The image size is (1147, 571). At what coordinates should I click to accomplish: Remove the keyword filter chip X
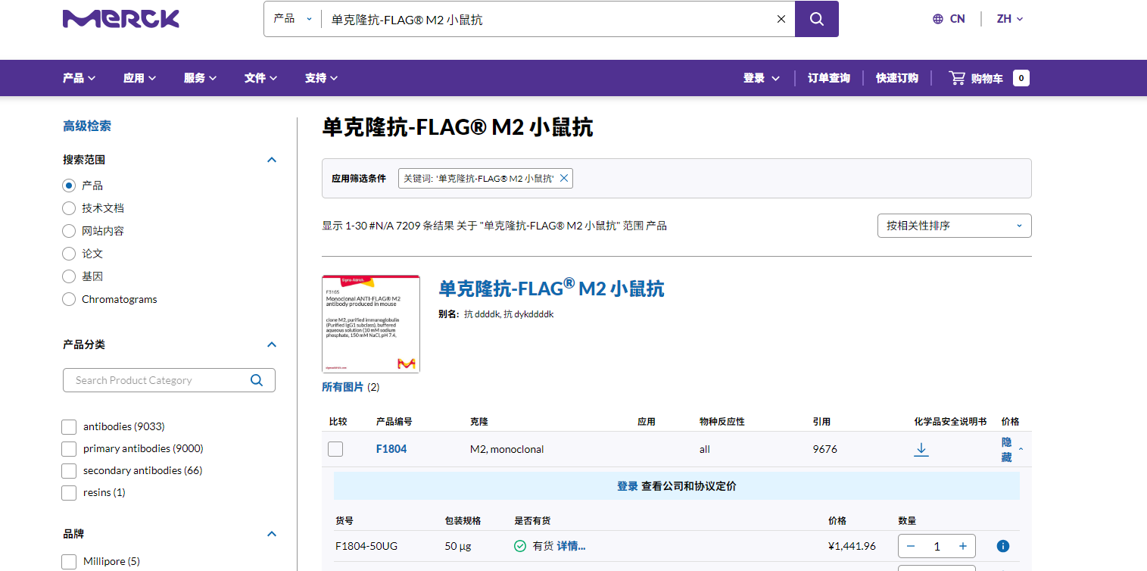point(563,178)
